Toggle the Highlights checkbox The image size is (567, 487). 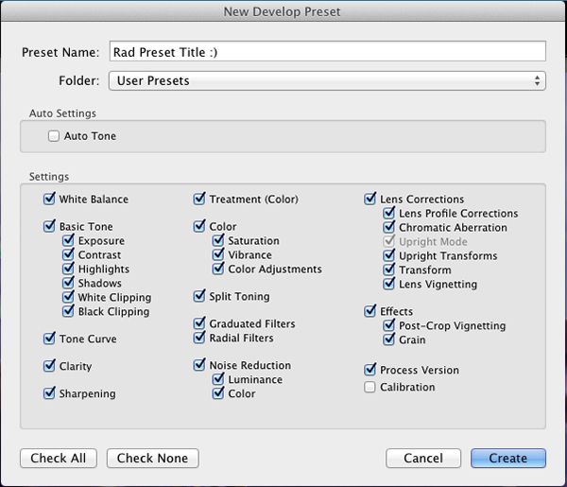coord(68,269)
